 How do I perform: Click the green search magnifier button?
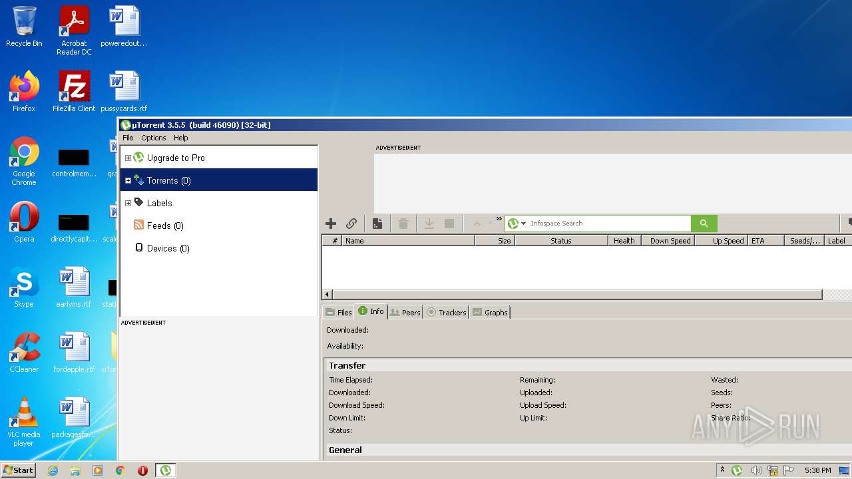704,224
